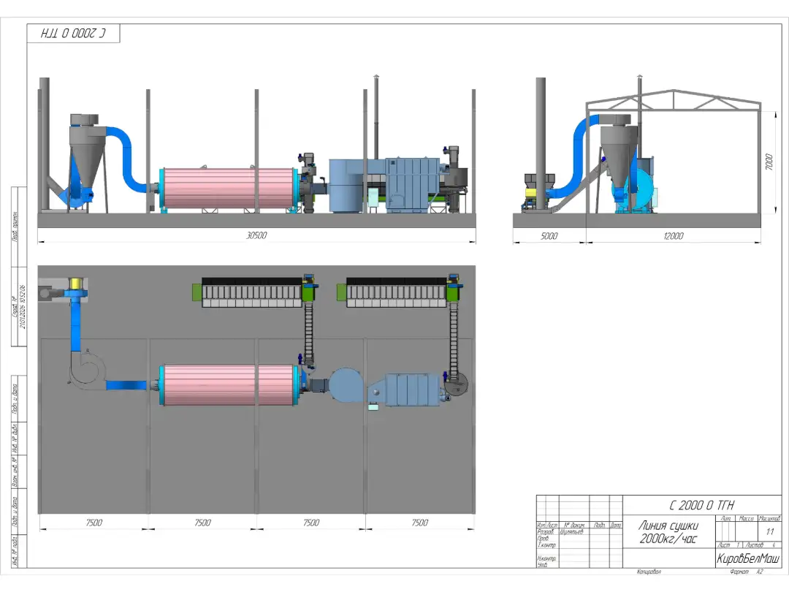Screen dimensions: 789x592
Task: Click the КировБелМаш company name
Action: coord(747,559)
